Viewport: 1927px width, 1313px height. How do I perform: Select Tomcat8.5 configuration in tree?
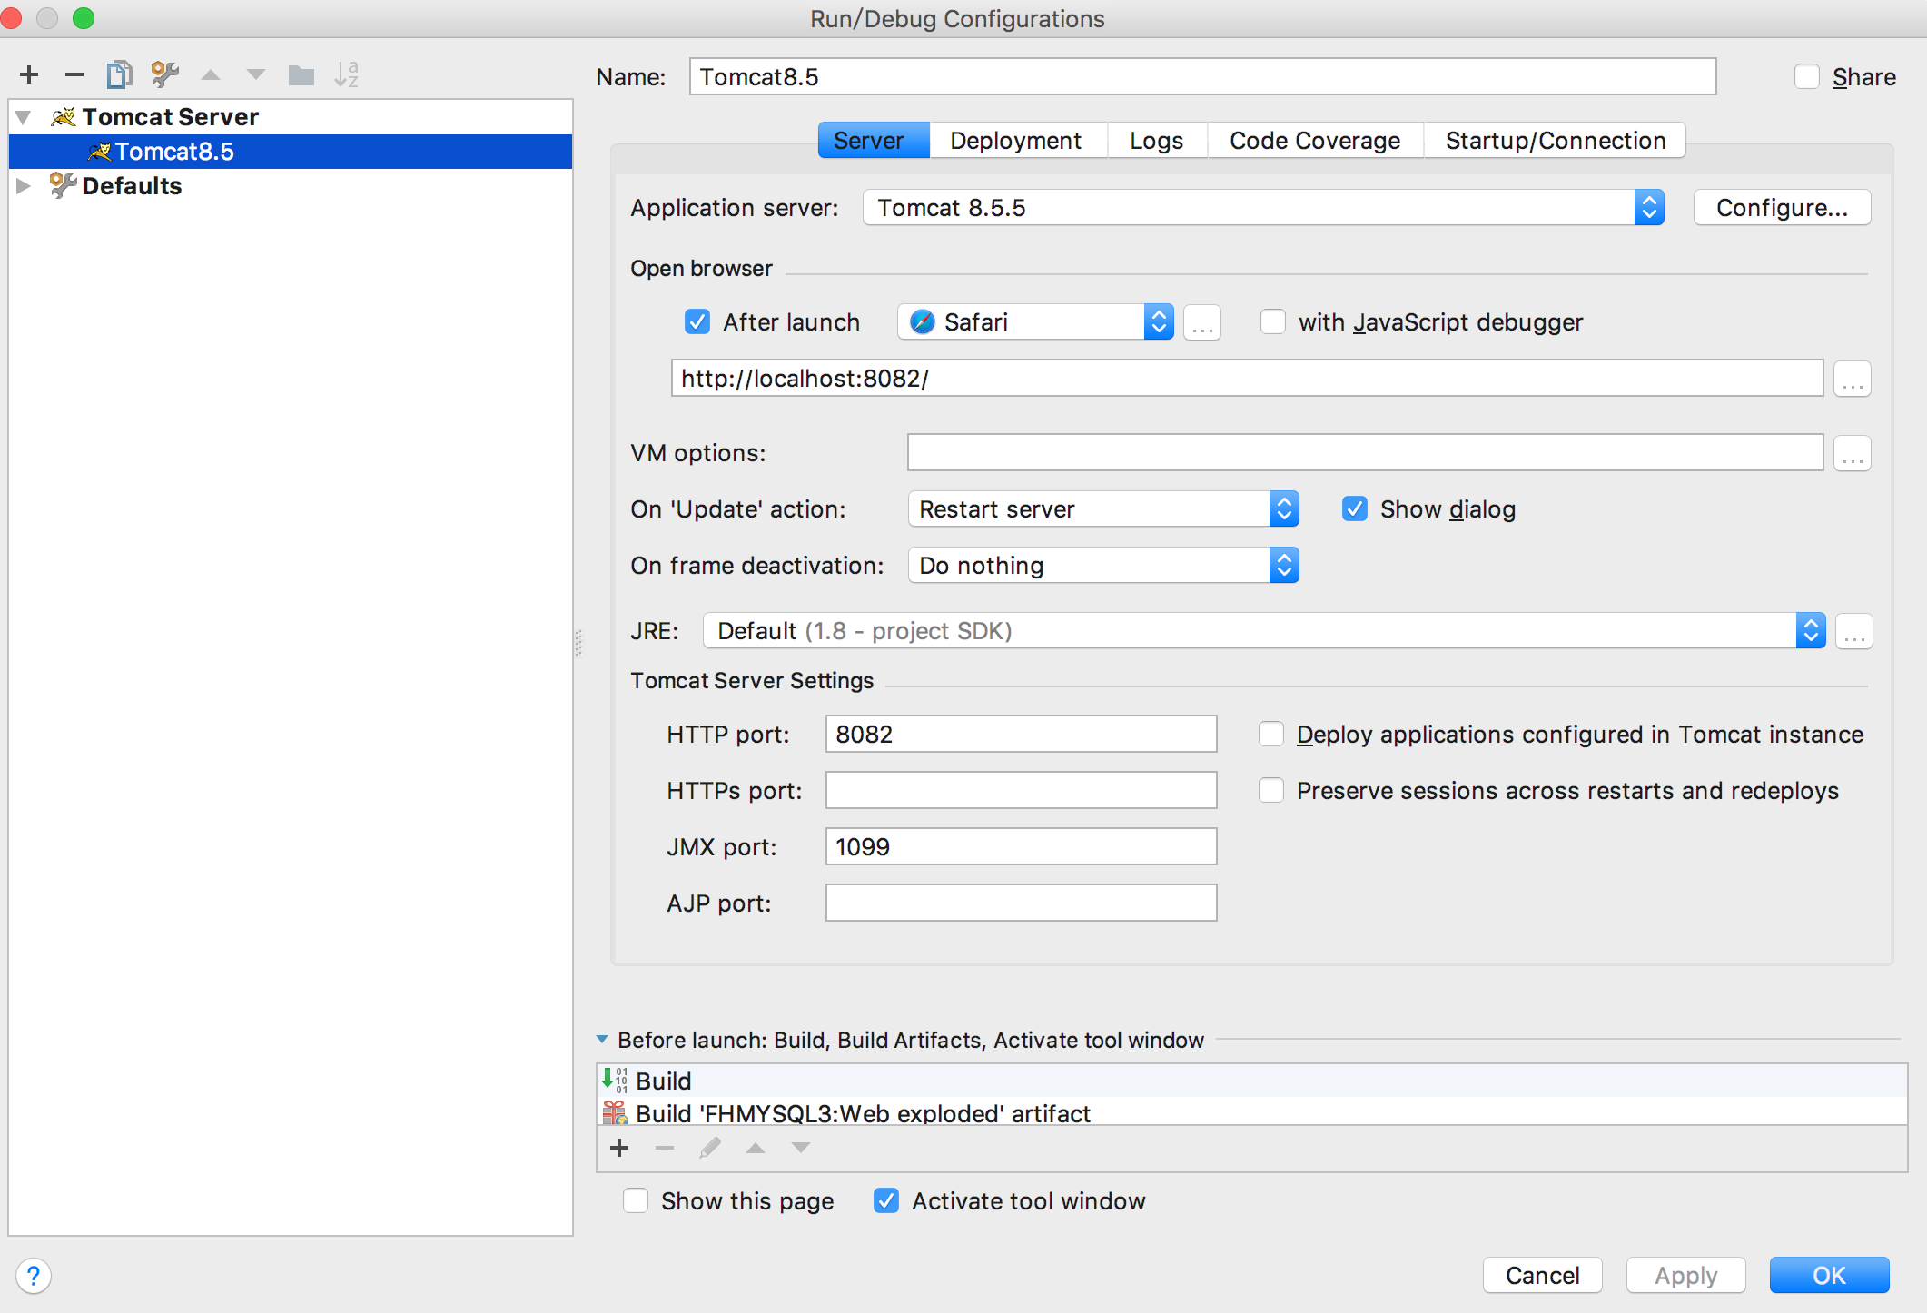pyautogui.click(x=291, y=152)
